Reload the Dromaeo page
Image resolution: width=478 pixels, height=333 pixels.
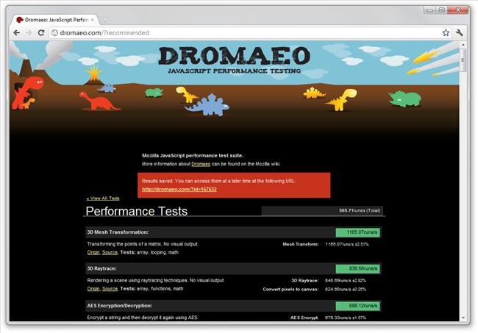click(x=41, y=33)
